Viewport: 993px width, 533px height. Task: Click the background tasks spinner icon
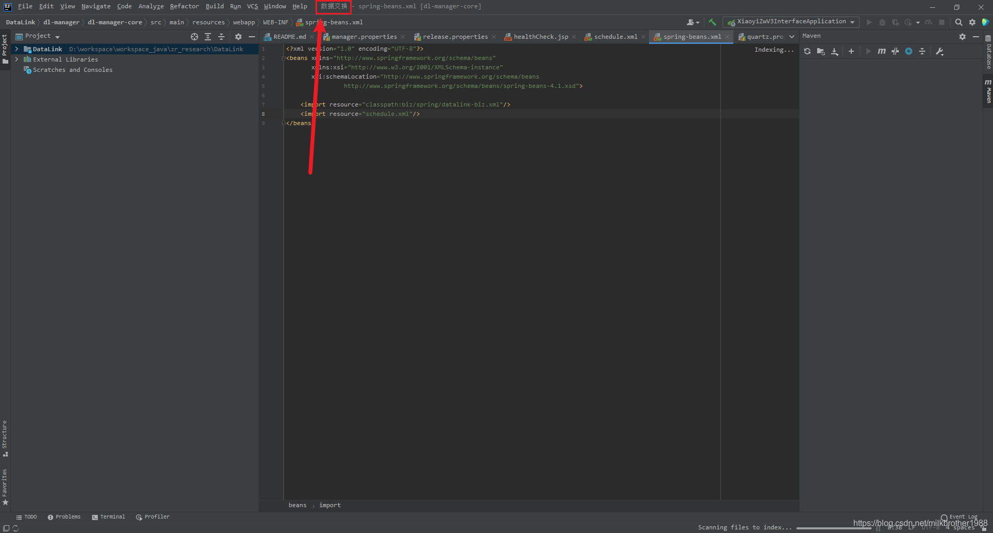tap(16, 528)
